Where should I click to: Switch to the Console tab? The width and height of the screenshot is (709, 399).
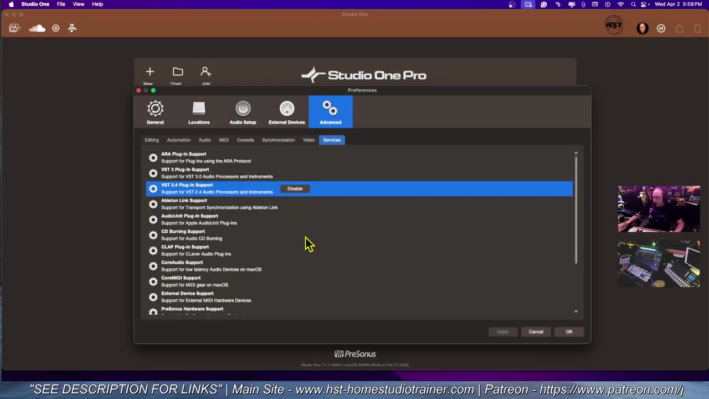click(x=245, y=140)
